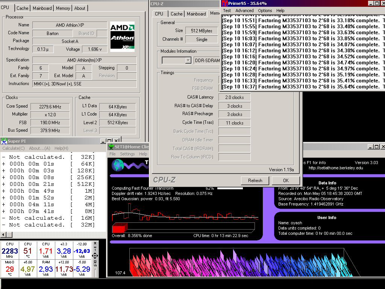Open Super PI's Calculate(C) menu
385x289 pixels.
point(14,148)
